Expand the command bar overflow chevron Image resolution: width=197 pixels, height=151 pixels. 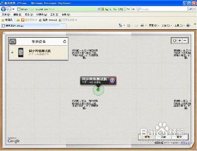[x=195, y=24]
